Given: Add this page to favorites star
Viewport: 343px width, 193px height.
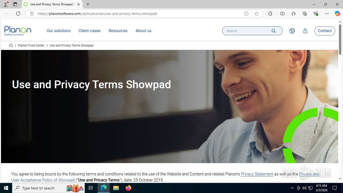Looking at the screenshot, I should [257, 14].
